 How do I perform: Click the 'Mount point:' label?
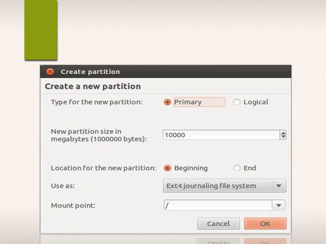click(73, 206)
